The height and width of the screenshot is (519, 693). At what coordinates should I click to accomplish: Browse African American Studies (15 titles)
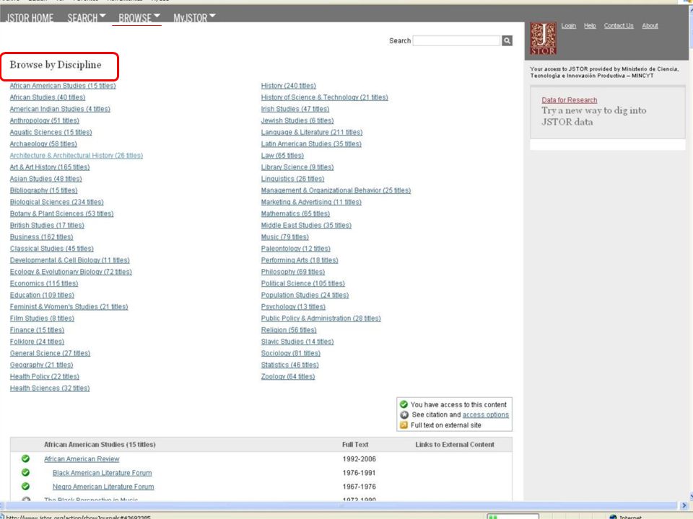tap(63, 86)
